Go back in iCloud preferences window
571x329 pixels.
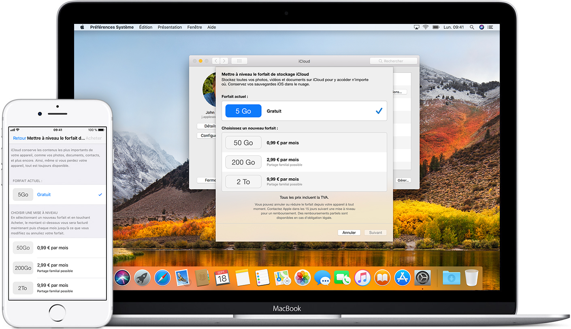pyautogui.click(x=216, y=61)
